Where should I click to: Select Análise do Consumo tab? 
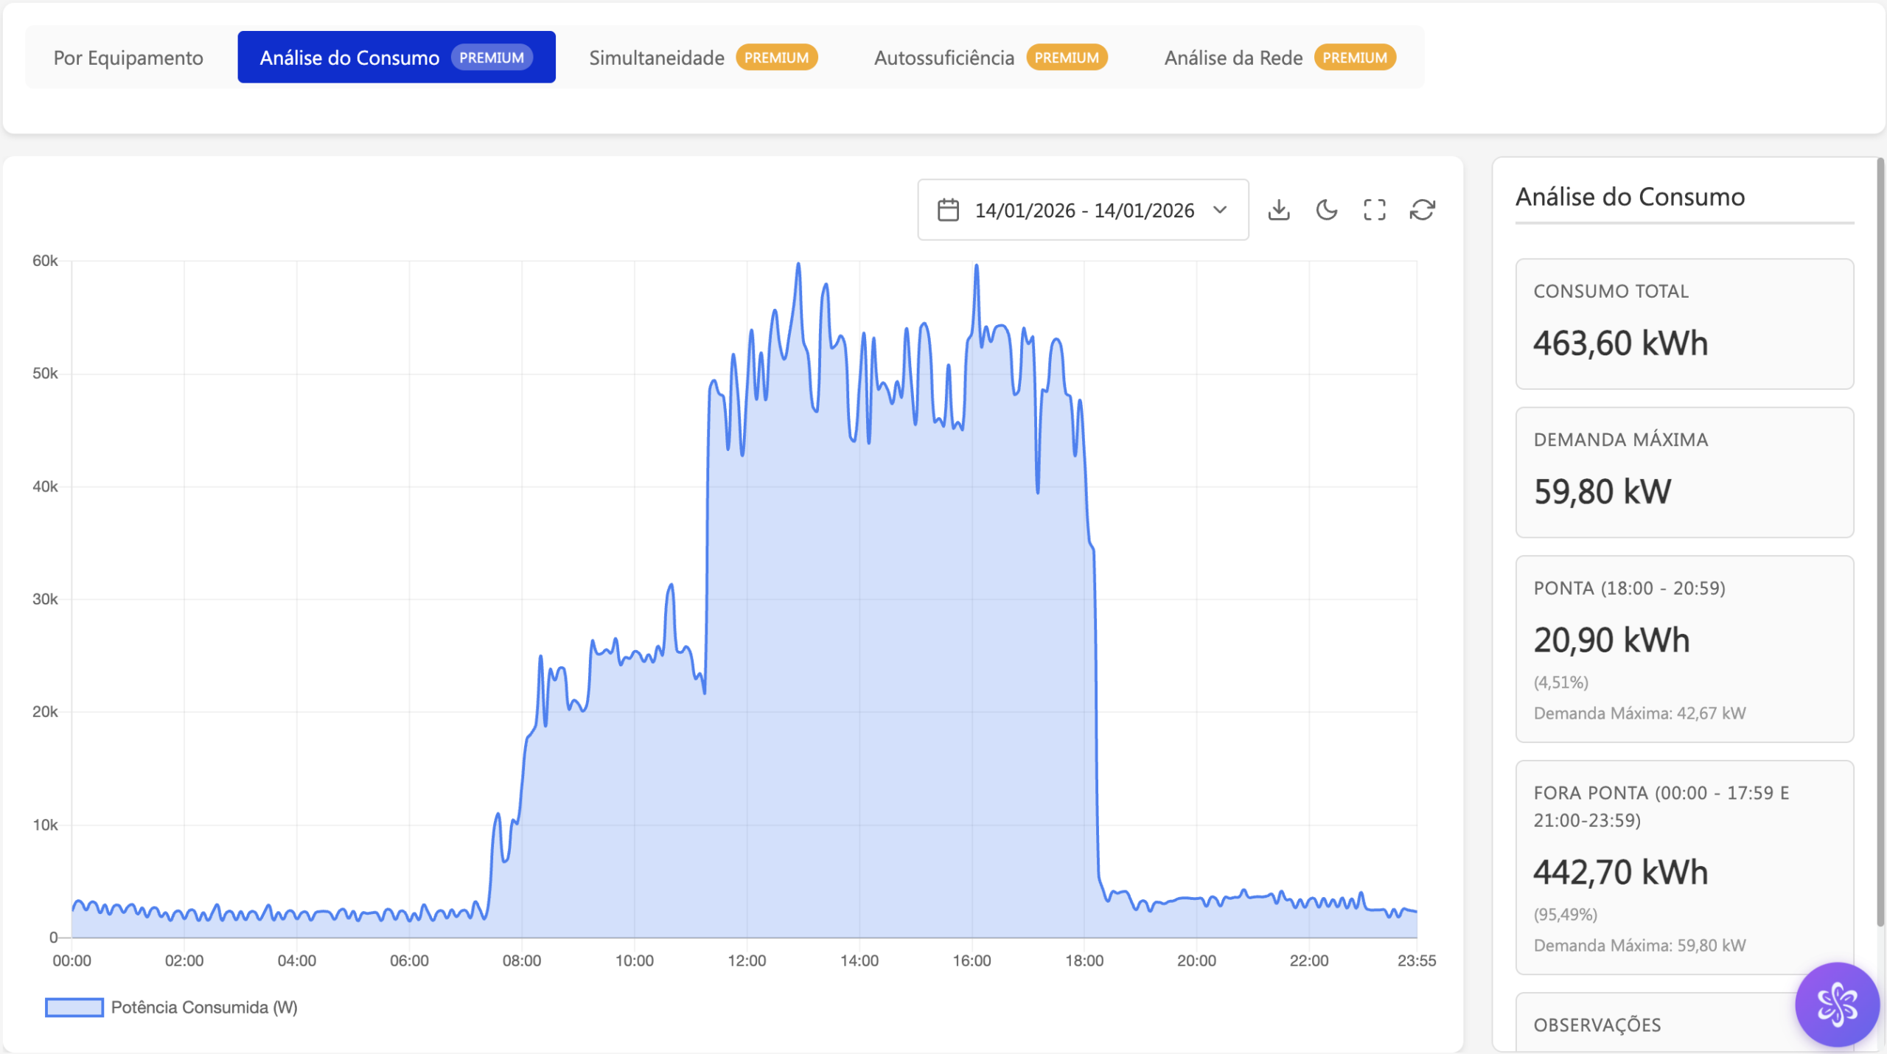tap(396, 57)
